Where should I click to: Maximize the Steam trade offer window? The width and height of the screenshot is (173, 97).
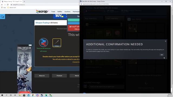point(166,1)
